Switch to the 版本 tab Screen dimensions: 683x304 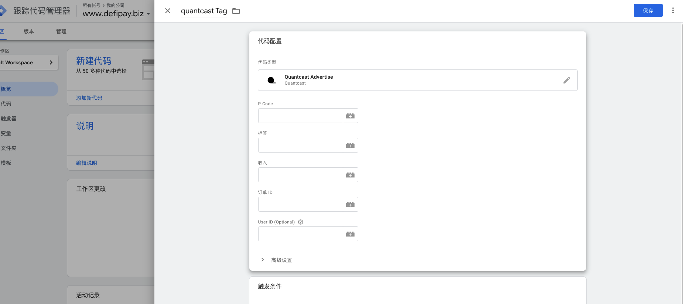(x=29, y=31)
